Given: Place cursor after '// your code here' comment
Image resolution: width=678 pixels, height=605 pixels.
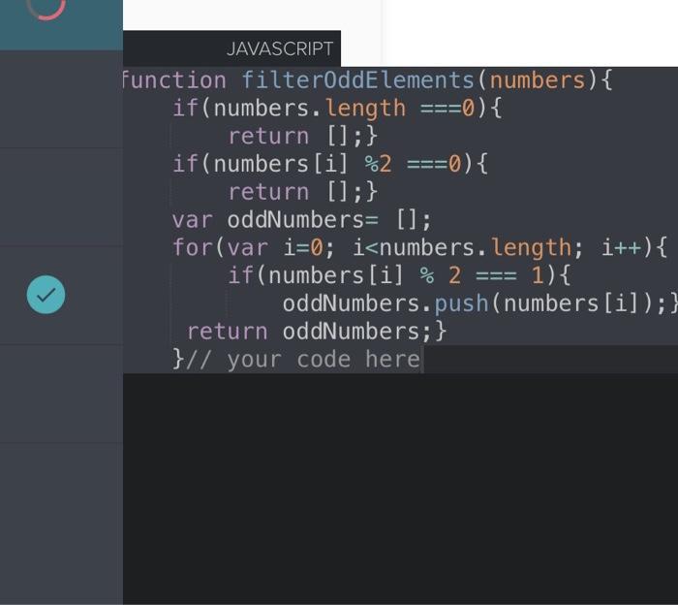Looking at the screenshot, I should [422, 360].
